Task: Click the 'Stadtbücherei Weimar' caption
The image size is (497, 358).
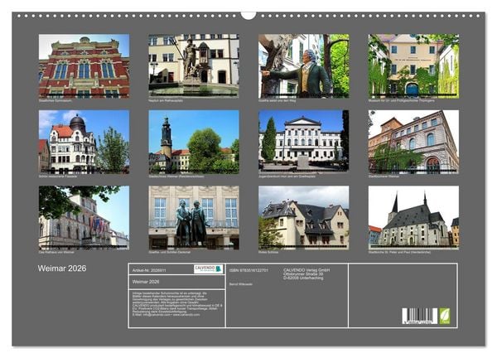Action: (x=384, y=177)
